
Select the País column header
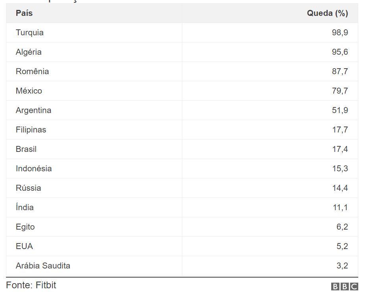24,13
